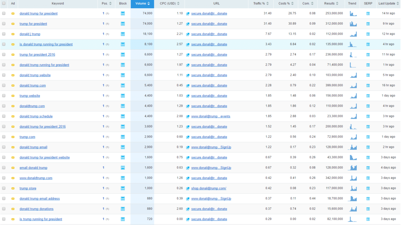Select checkbox for 'donald trump donations' row
This screenshot has height=225, width=402.
coord(4,209)
